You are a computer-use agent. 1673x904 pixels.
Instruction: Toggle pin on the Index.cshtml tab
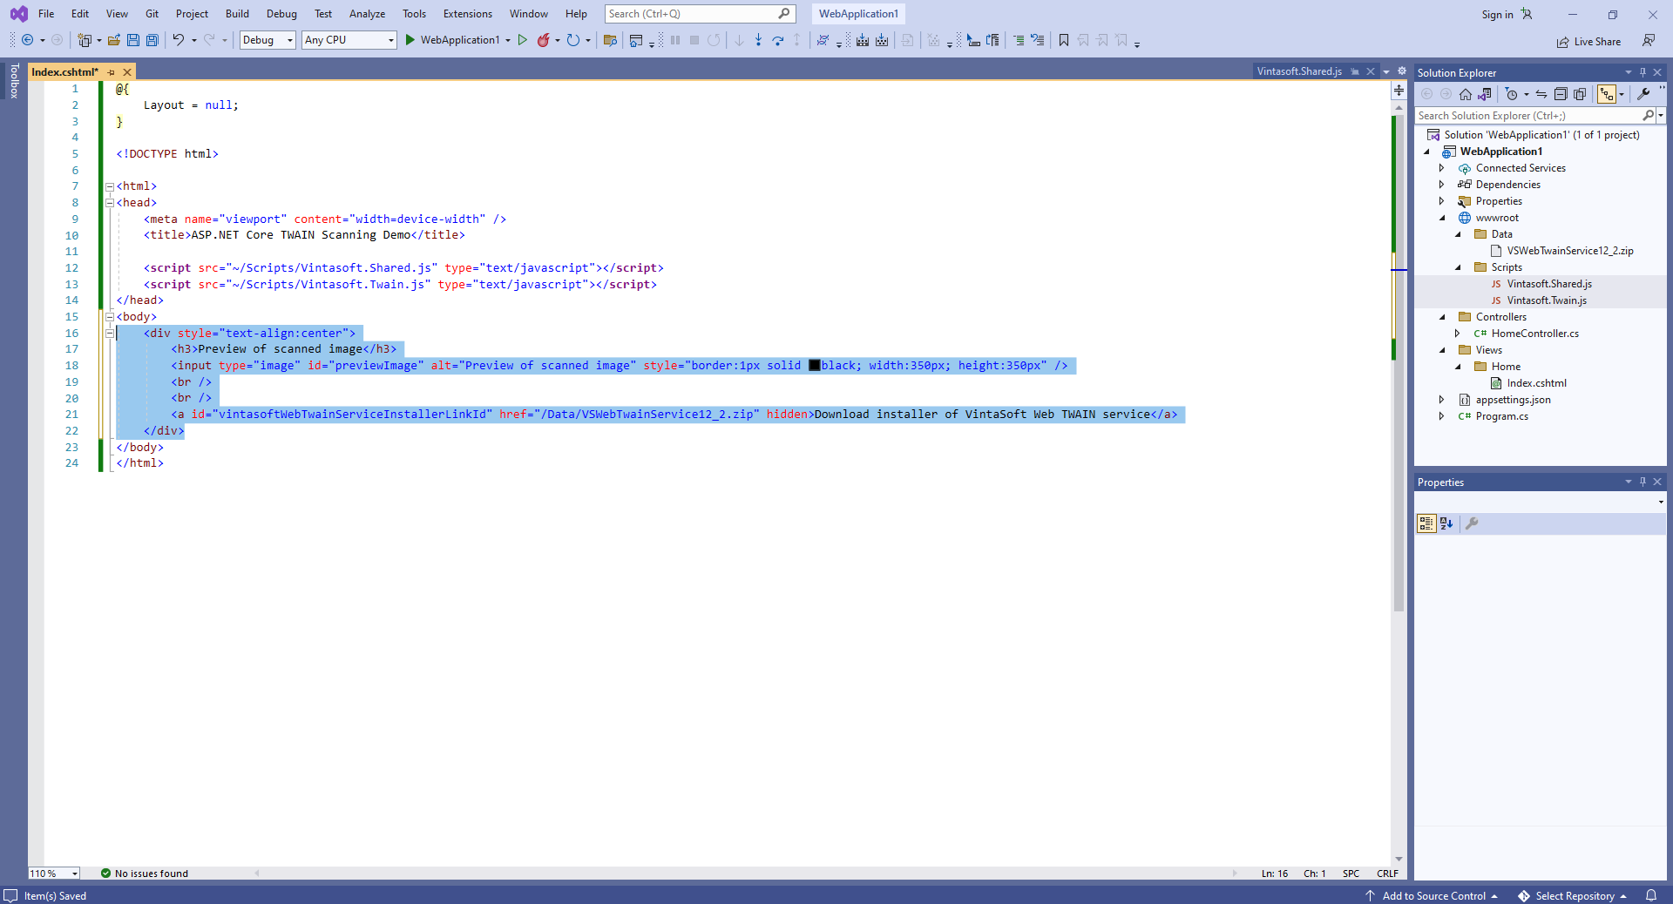[x=112, y=72]
